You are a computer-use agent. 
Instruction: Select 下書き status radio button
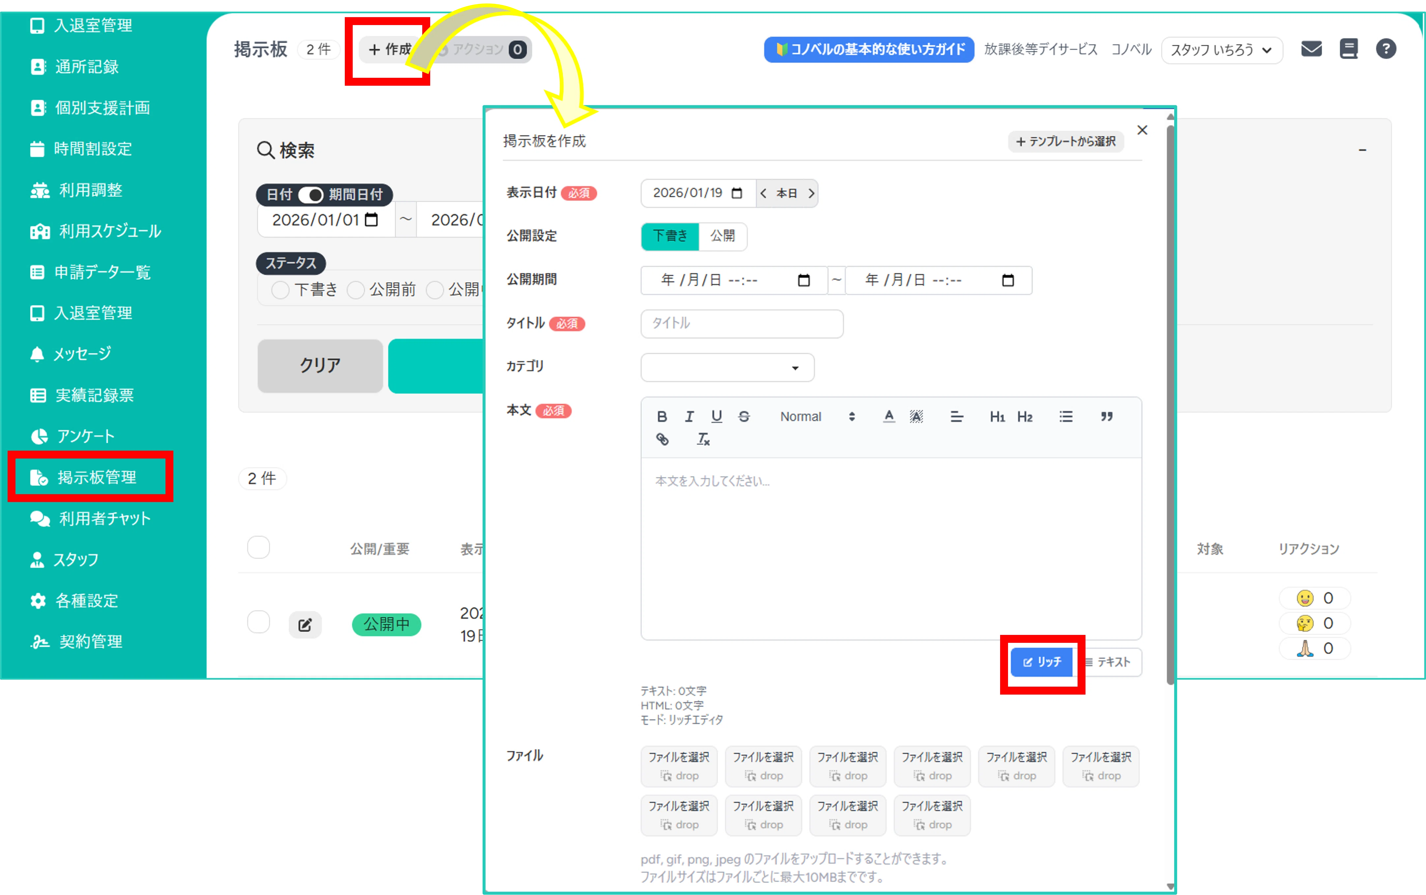tap(280, 290)
